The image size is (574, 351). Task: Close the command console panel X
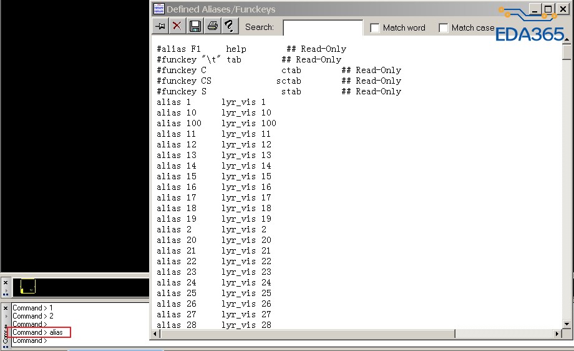6,308
